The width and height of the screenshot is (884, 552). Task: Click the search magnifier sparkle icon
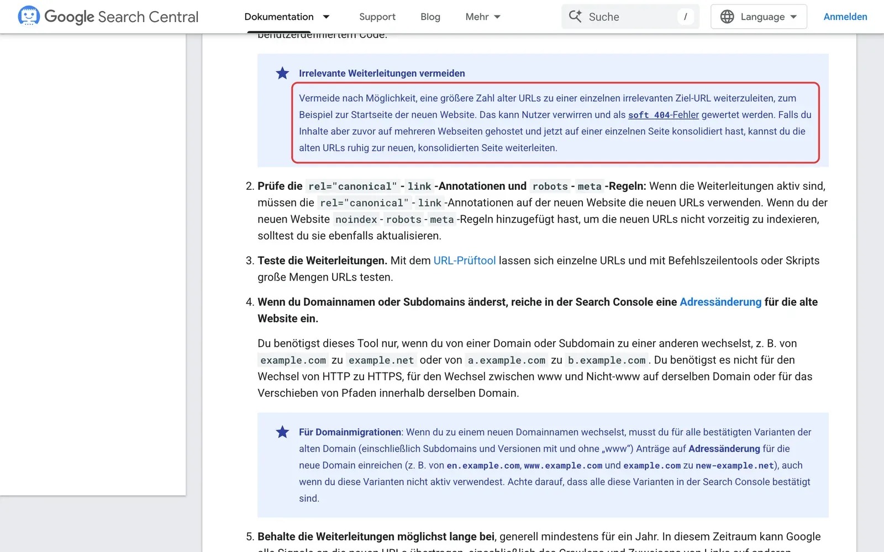575,17
